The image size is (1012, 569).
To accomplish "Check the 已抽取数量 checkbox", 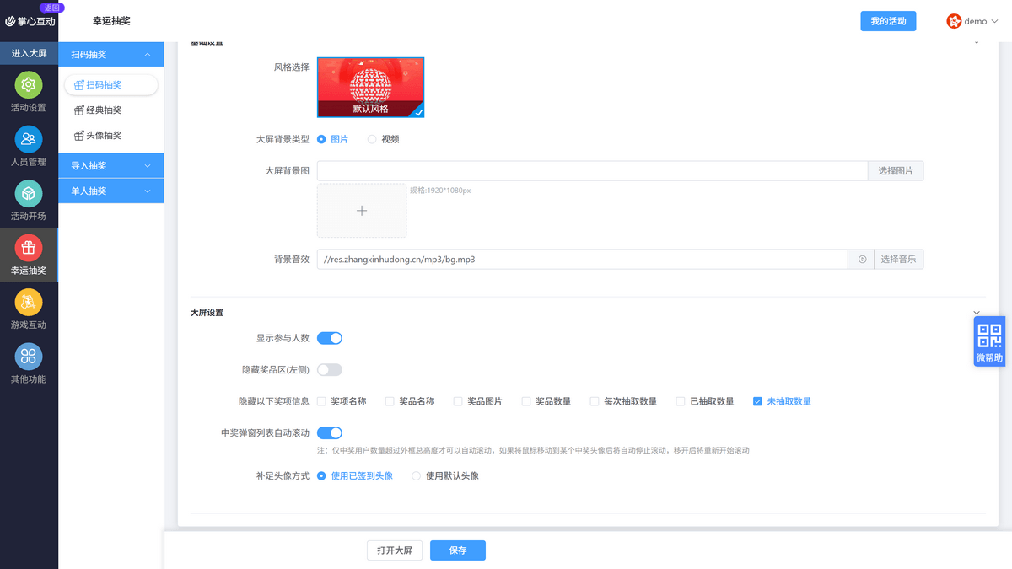I will pos(681,401).
